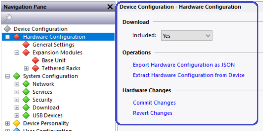The image size is (263, 131).
Task: Select Services in the navigation tree
Action: click(42, 92)
